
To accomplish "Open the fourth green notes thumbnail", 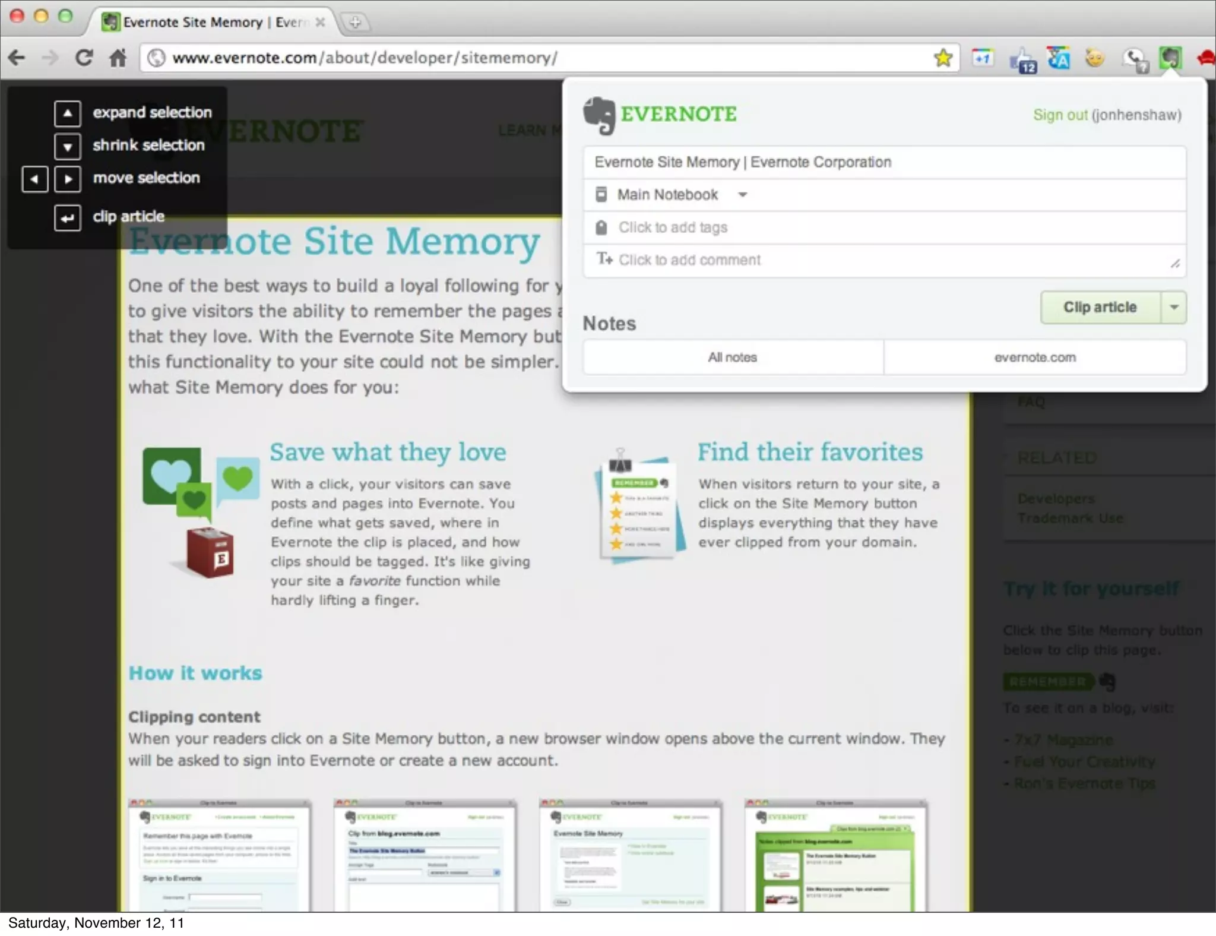I will 836,856.
